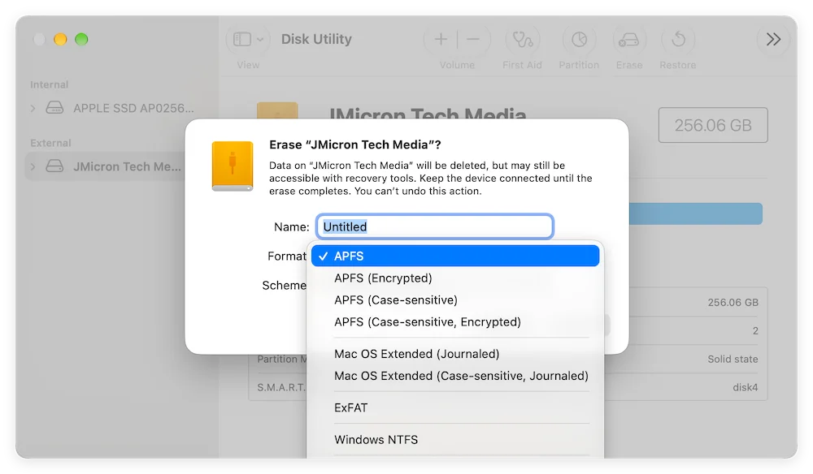Viewport: 813px width, 474px height.
Task: Click the Solid state type value
Action: (733, 359)
